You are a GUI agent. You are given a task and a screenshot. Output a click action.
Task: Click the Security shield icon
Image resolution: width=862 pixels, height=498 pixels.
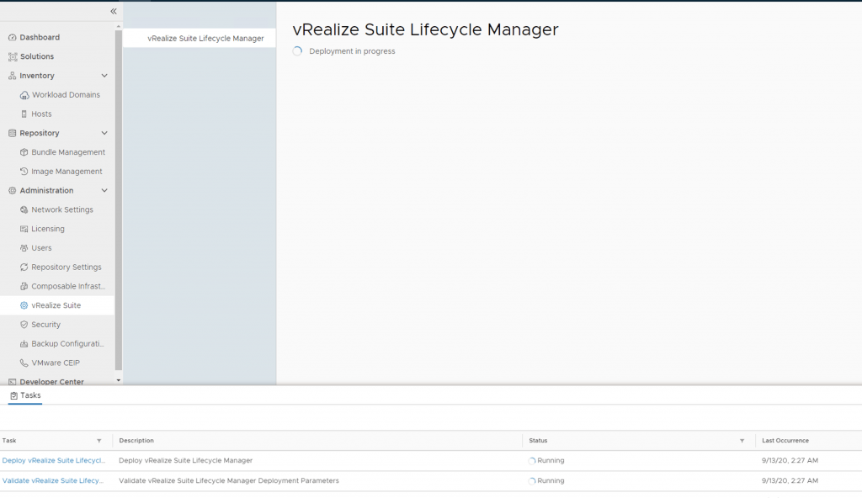pos(24,325)
